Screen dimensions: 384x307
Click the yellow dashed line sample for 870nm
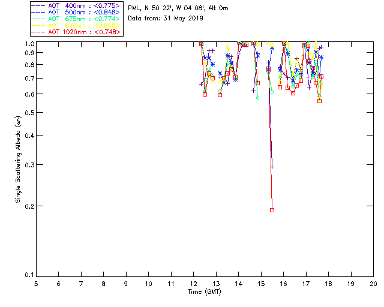[x=38, y=25]
